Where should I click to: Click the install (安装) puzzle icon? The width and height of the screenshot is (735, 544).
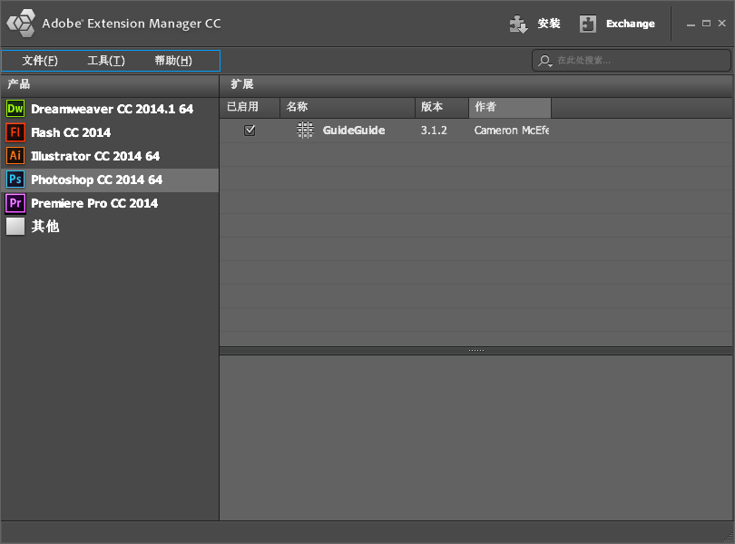point(518,24)
